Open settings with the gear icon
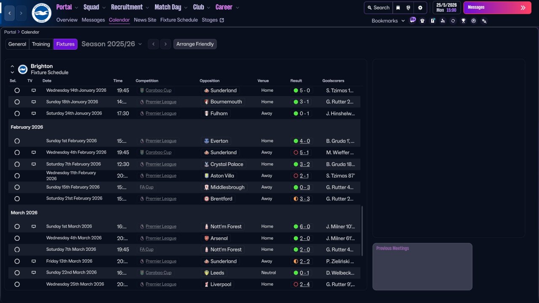Viewport: 539px width, 303px height. coord(420,8)
